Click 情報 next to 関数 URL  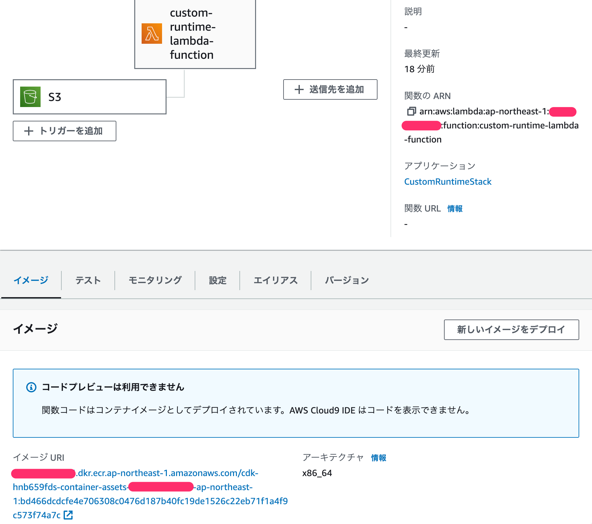point(455,208)
